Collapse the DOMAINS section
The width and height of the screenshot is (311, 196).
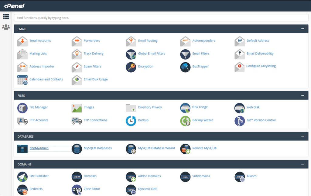[302, 164]
